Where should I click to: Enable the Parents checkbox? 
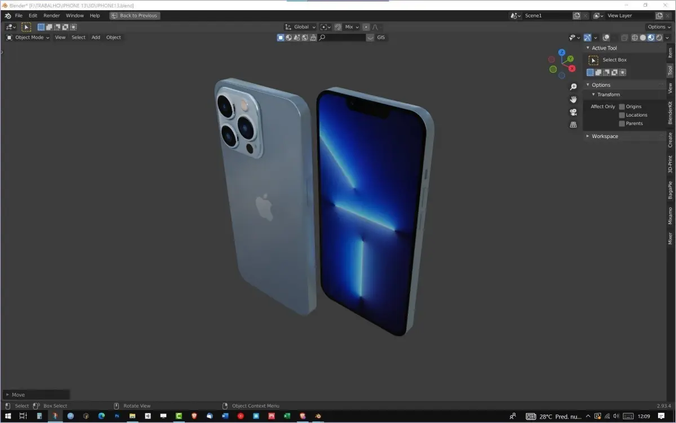tap(622, 123)
